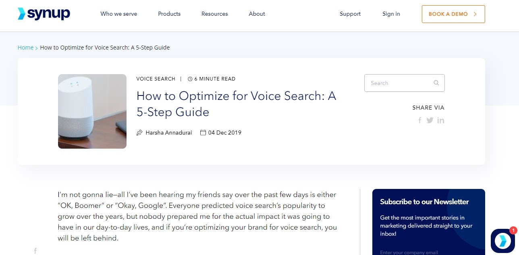Click the search magnifier icon

pyautogui.click(x=436, y=83)
